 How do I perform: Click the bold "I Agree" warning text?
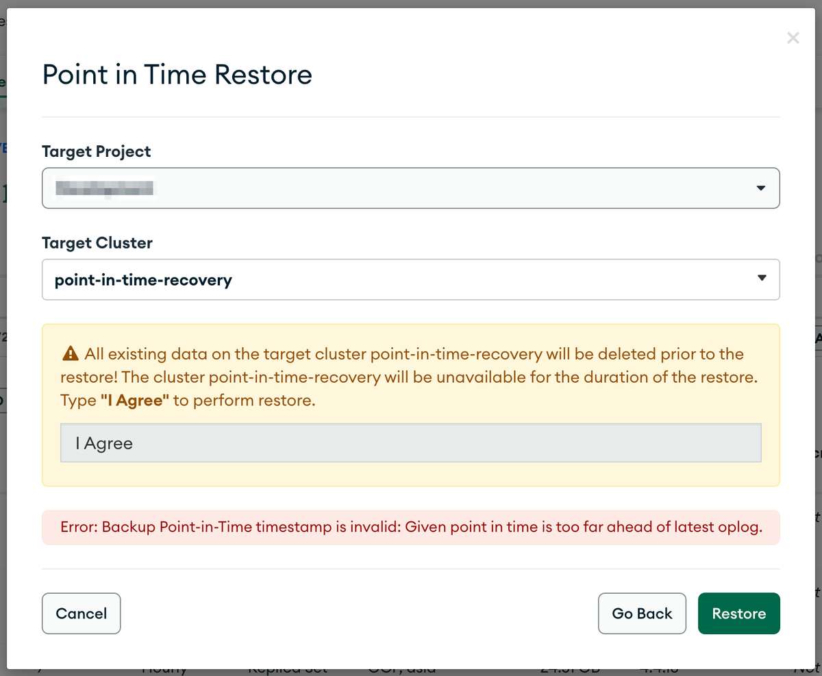(x=135, y=401)
